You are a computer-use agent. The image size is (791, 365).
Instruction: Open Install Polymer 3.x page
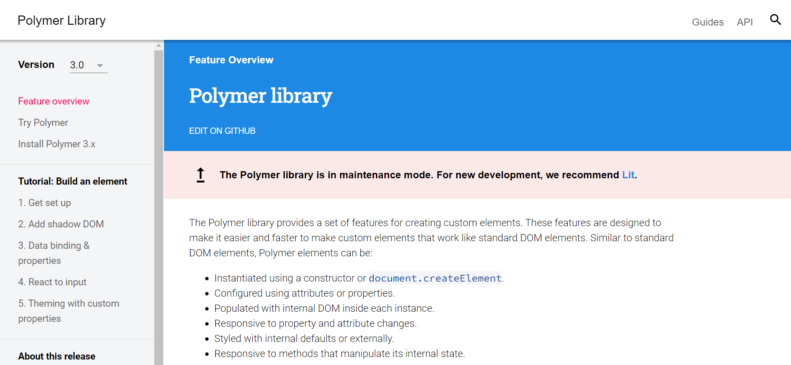[57, 144]
